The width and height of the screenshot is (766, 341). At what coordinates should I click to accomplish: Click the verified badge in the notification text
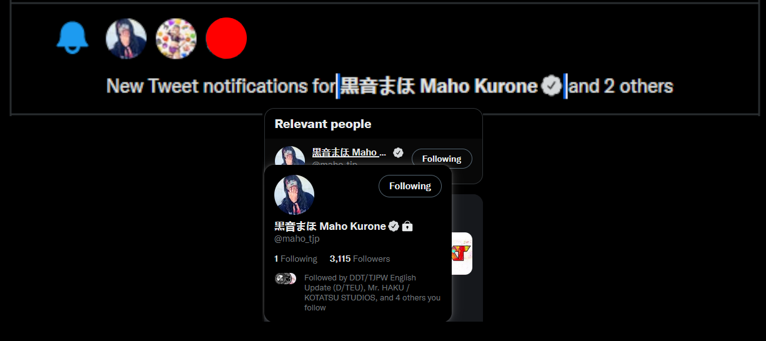pos(551,86)
